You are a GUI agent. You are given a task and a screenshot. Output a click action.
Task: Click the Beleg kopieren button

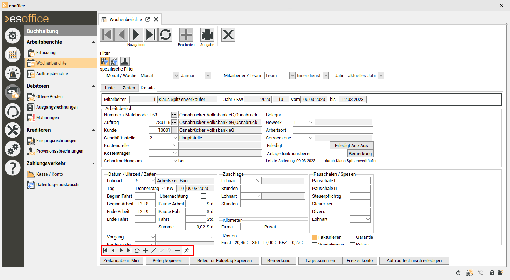pos(168,260)
